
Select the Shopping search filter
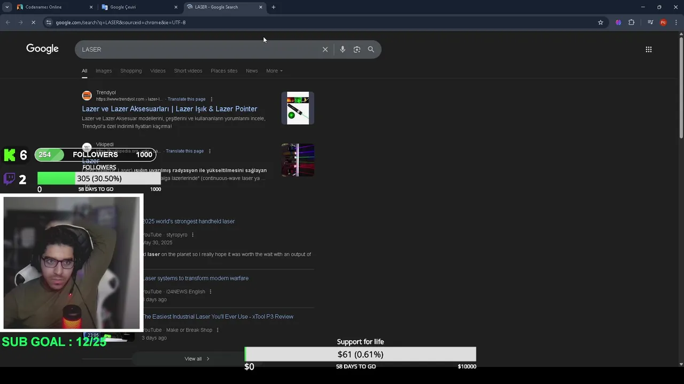tap(131, 71)
